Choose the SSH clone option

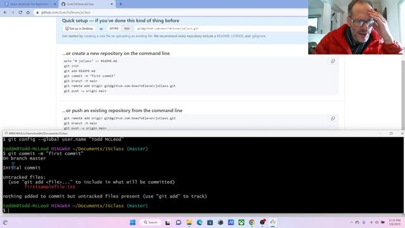pyautogui.click(x=127, y=28)
